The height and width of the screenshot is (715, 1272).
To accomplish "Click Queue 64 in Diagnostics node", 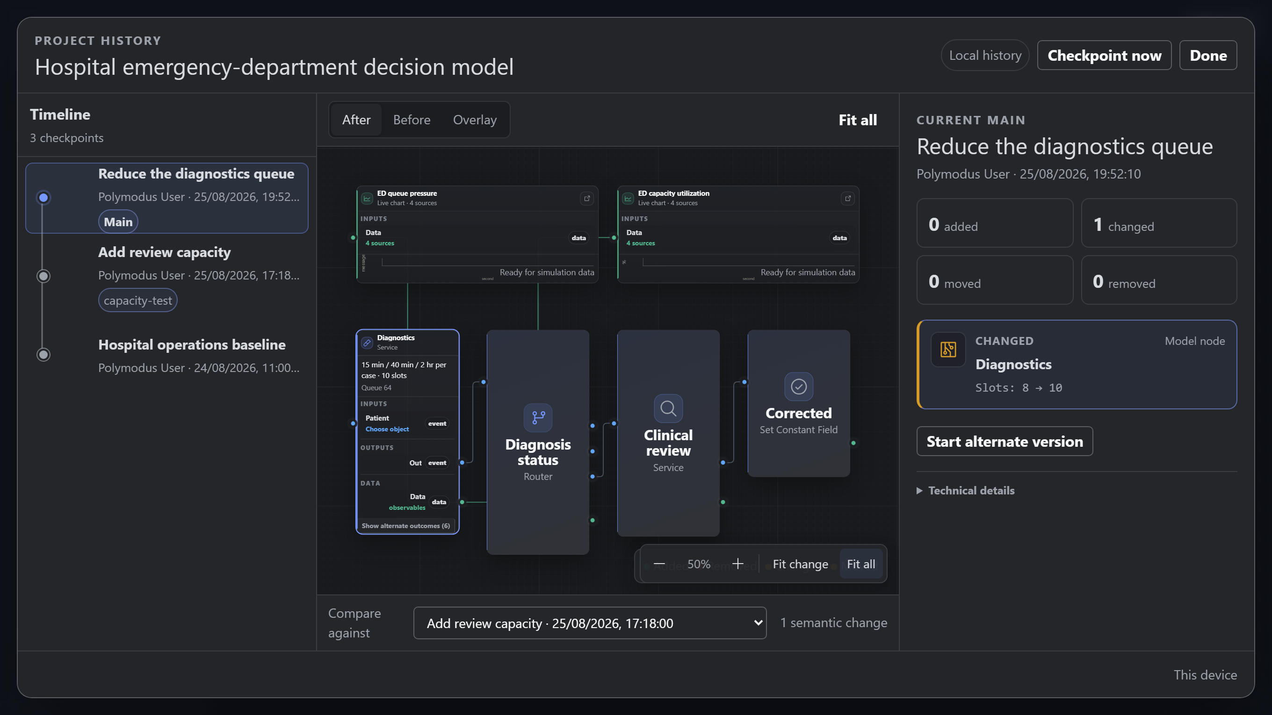I will (x=376, y=388).
